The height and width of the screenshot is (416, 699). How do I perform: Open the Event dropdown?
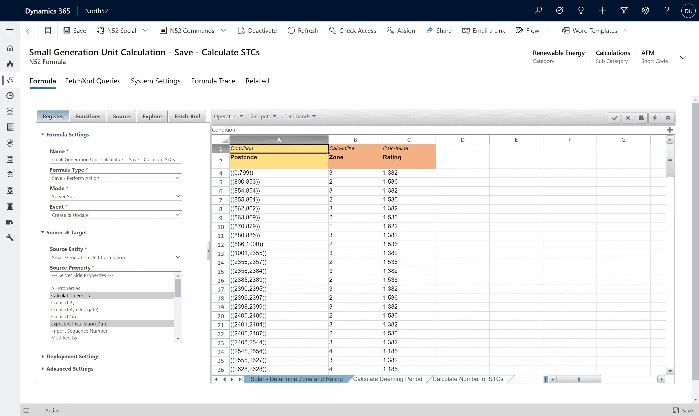pyautogui.click(x=116, y=215)
